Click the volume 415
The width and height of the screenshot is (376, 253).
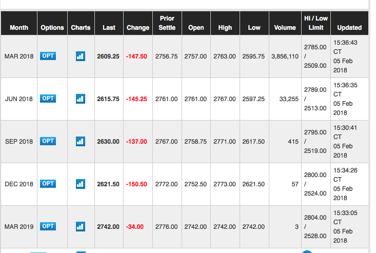[x=293, y=142]
